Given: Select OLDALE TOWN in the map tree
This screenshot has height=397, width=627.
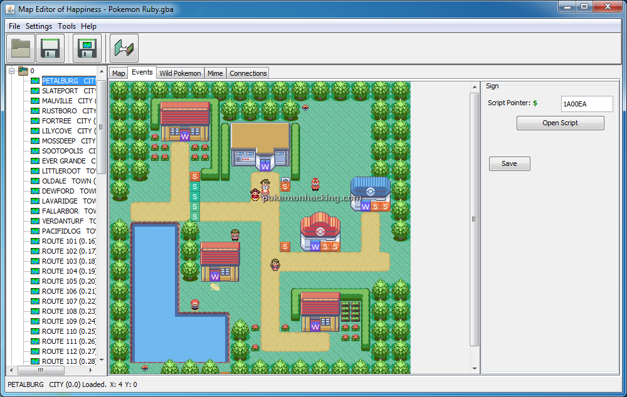Looking at the screenshot, I should [x=68, y=181].
